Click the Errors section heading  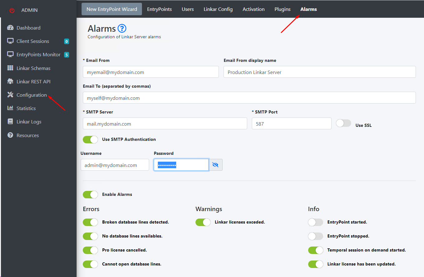(91, 209)
